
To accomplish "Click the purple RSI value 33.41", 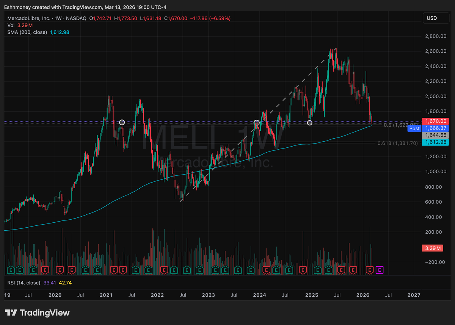I will 50,282.
